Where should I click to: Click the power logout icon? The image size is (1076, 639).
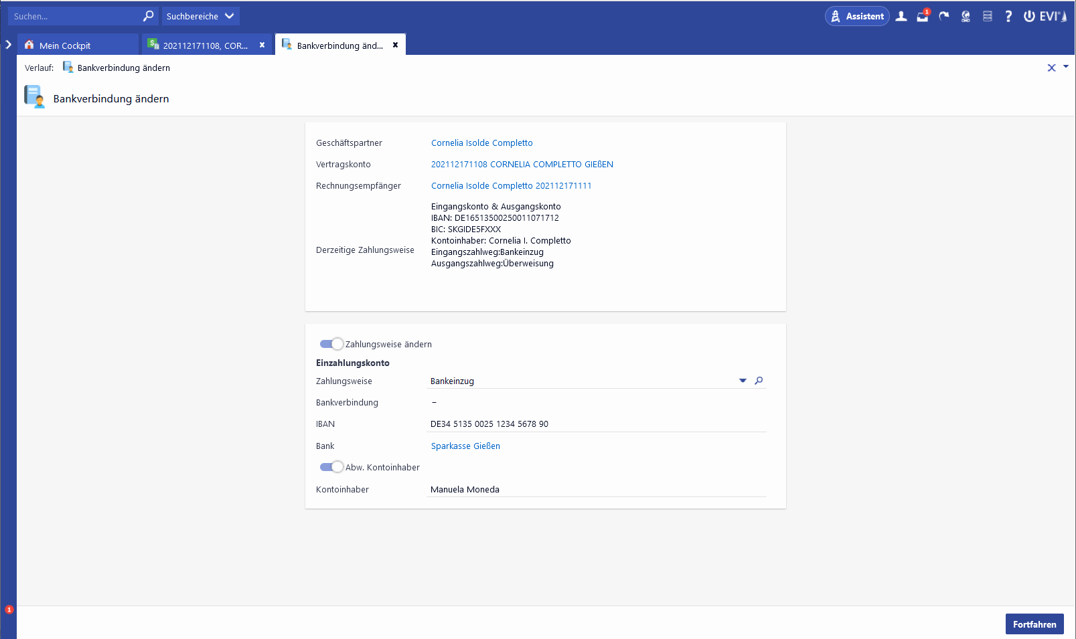(1029, 16)
